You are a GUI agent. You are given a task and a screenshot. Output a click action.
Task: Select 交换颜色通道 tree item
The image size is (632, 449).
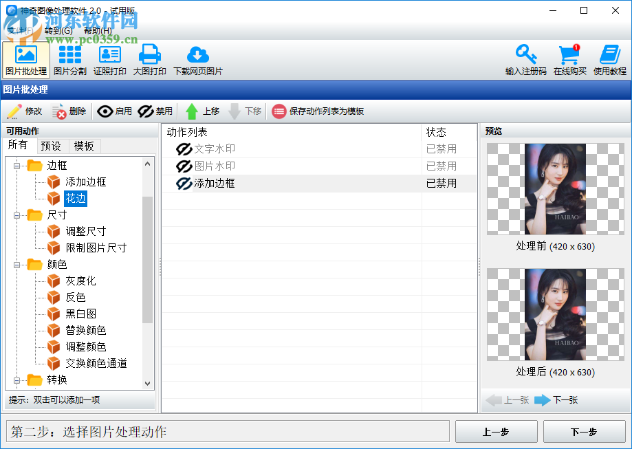[96, 364]
